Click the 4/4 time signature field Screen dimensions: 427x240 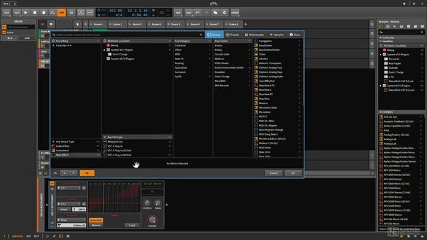tap(119, 15)
